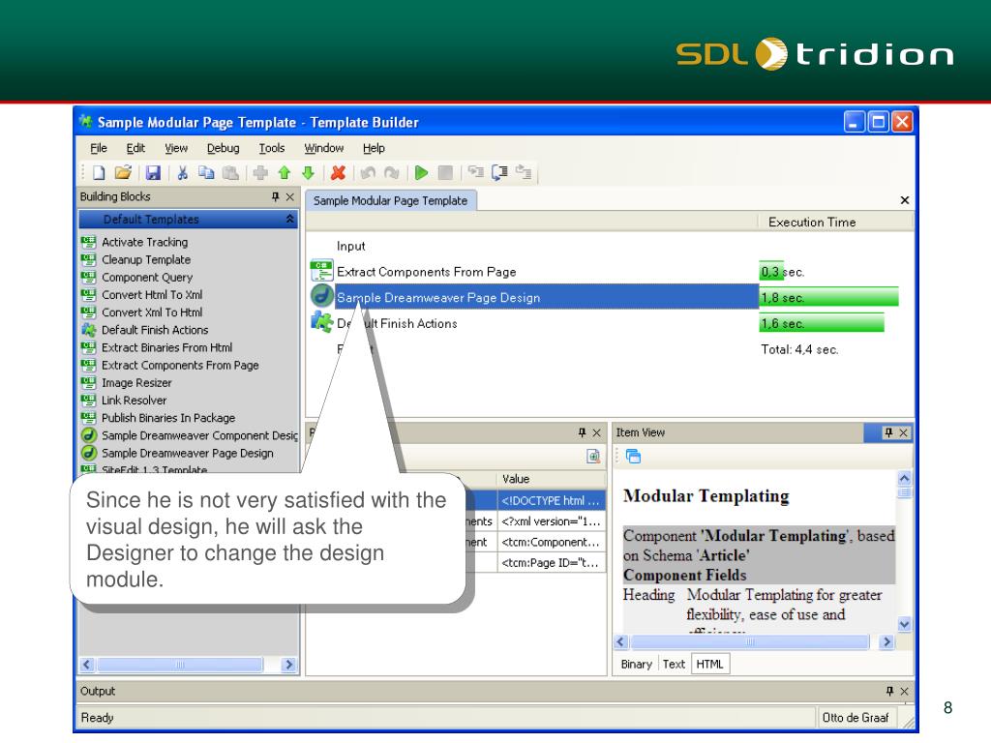The image size is (991, 743).
Task: Click the Open folder toolbar icon
Action: [x=123, y=172]
